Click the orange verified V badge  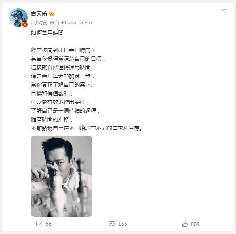click(x=25, y=25)
